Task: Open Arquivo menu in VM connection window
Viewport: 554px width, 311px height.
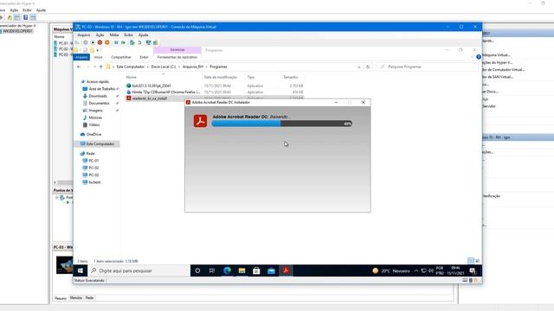Action: [x=84, y=35]
